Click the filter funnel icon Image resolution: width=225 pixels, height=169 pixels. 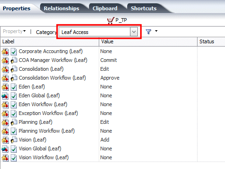tap(149, 32)
